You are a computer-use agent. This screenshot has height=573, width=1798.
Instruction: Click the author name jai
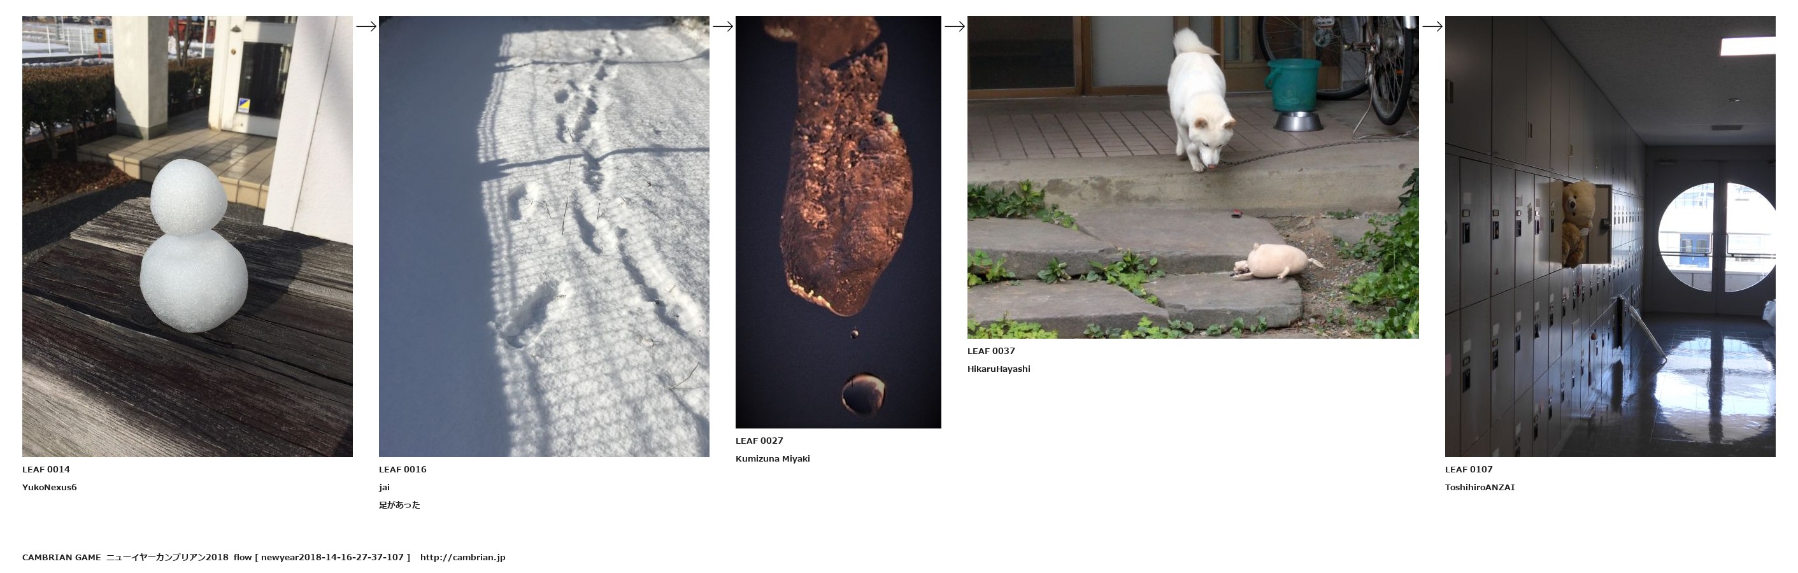coord(385,488)
